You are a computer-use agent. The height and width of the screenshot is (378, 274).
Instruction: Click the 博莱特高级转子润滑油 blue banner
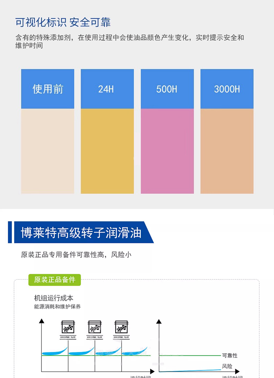tap(81, 232)
